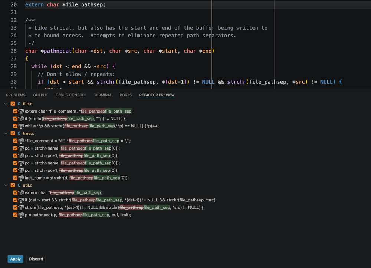The height and width of the screenshot is (268, 371).
Task: Open the tree.c entry in refactor preview
Action: tap(29, 133)
